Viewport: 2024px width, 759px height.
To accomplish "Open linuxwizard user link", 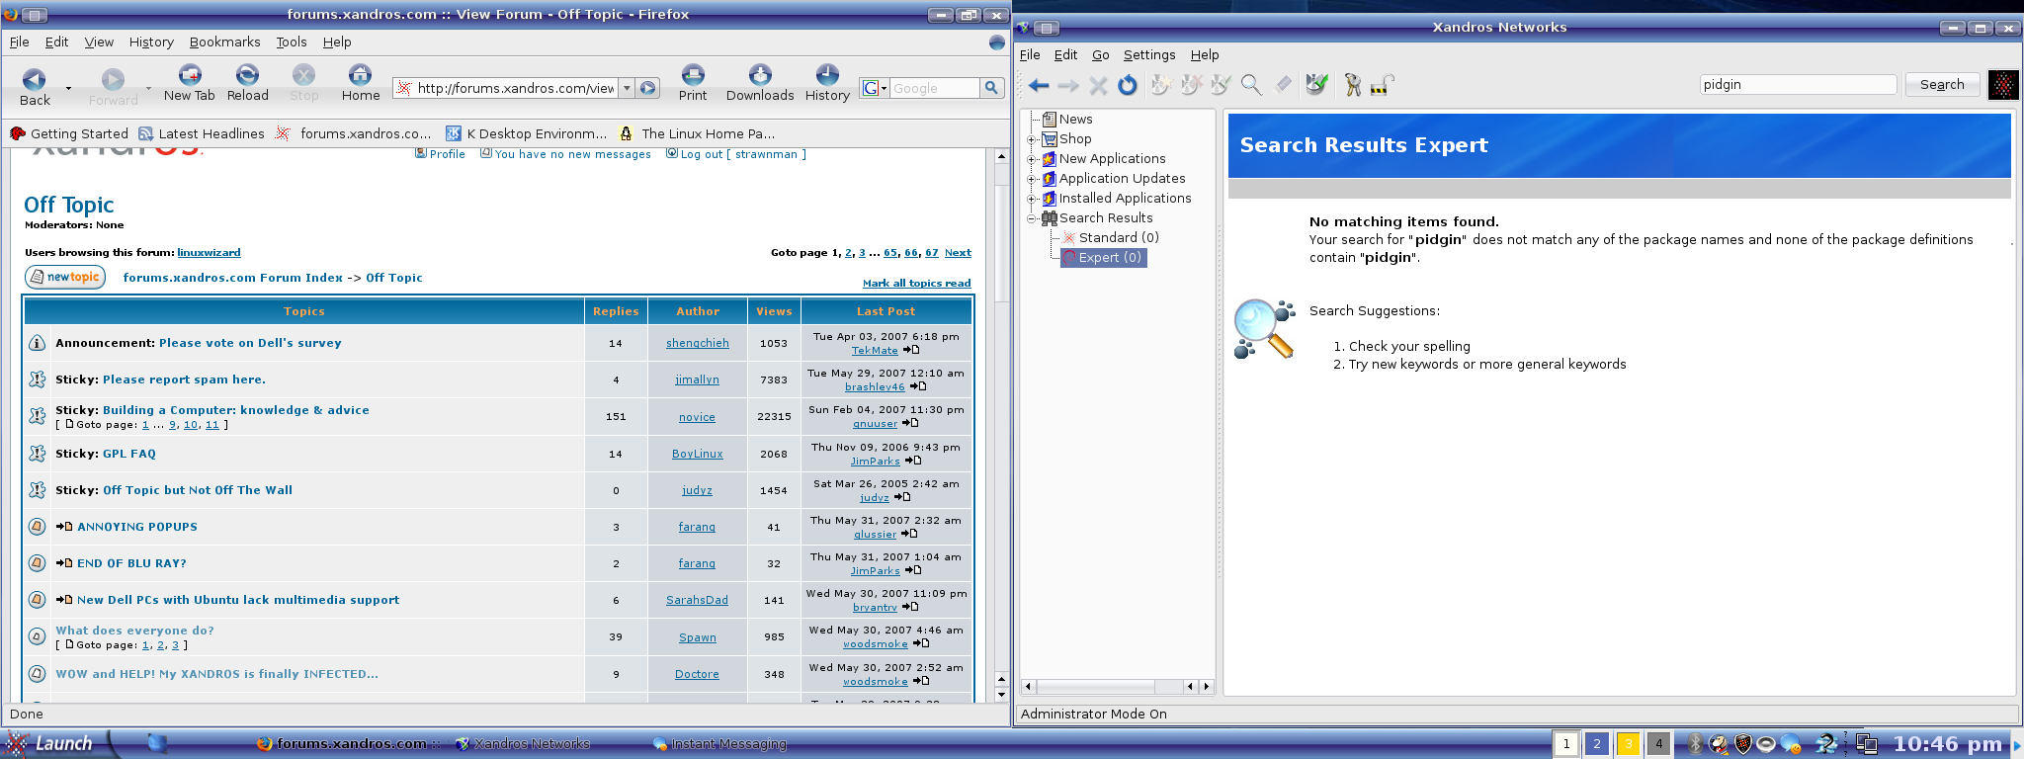I will 209,253.
